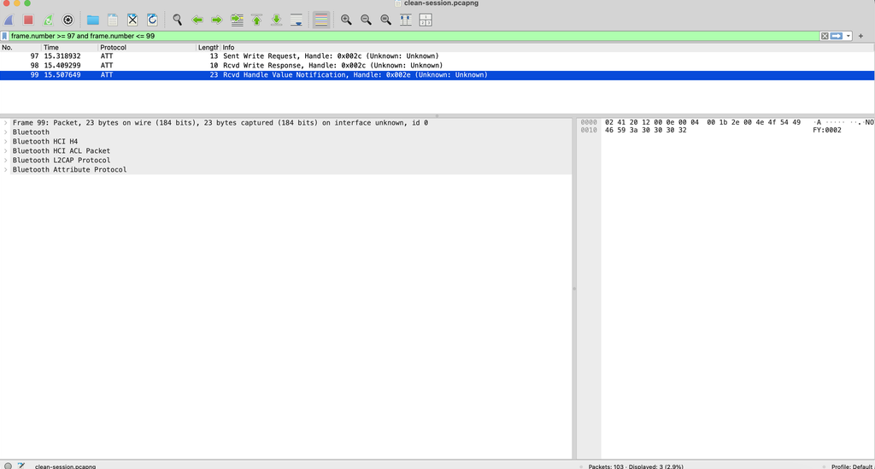Click ATT protocol cell of packet 98
This screenshot has width=875, height=469.
[x=107, y=65]
